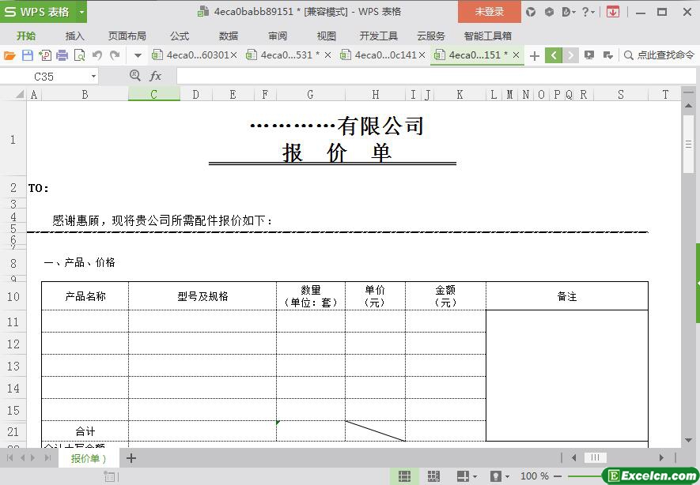
Task: Click the formula zoom magnifier icon
Action: click(x=134, y=75)
